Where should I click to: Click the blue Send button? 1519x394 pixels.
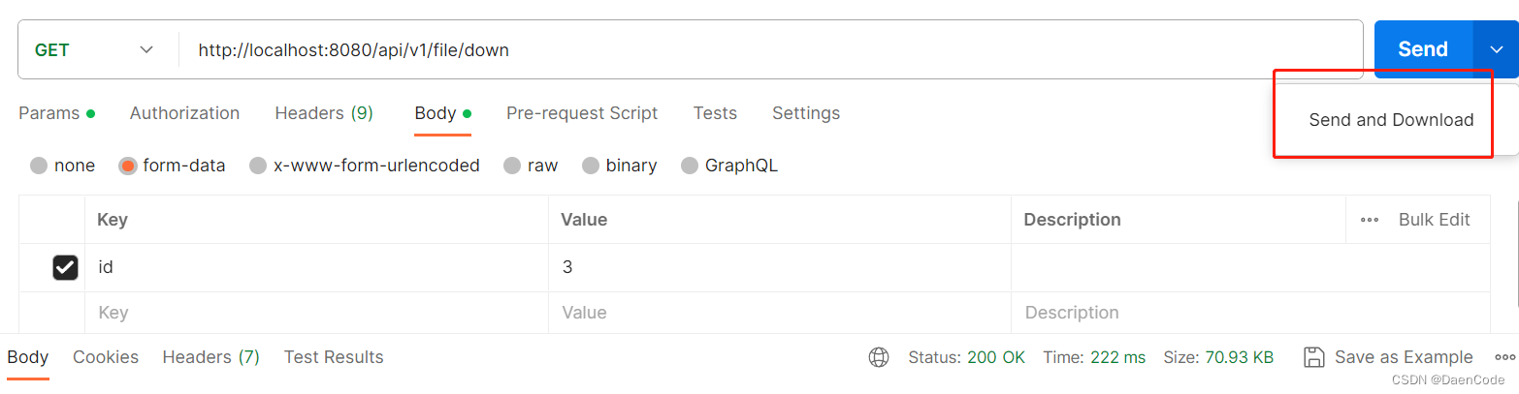1423,49
